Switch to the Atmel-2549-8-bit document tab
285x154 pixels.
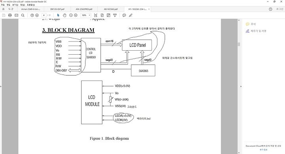(31, 9)
